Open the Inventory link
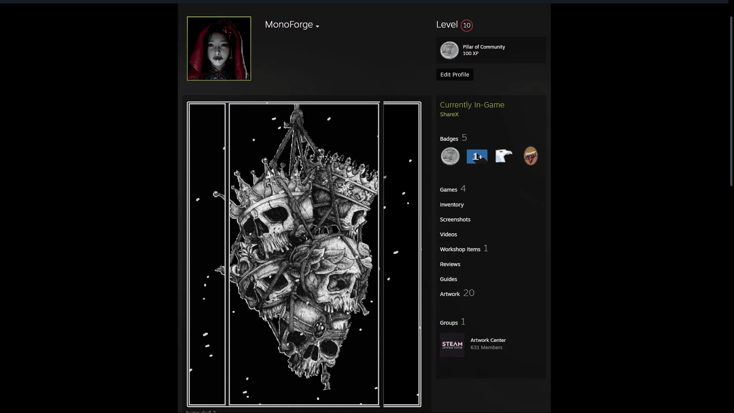 point(451,205)
